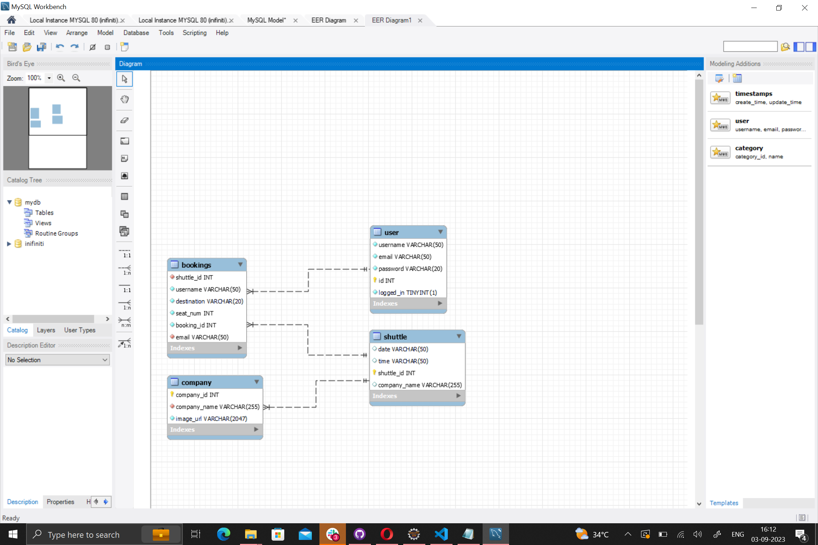
Task: Collapse the mydb schema tree node
Action: [x=9, y=202]
